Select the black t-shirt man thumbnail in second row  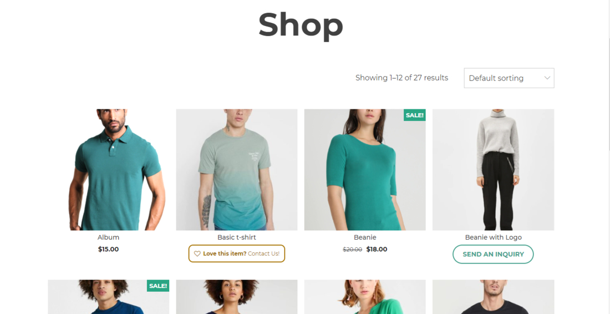[494, 297]
